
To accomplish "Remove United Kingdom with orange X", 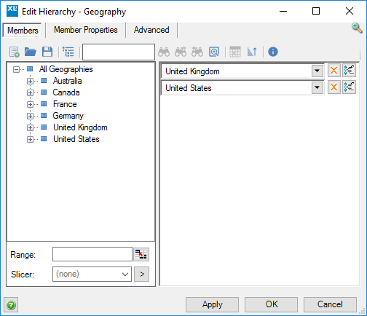I will tap(334, 71).
